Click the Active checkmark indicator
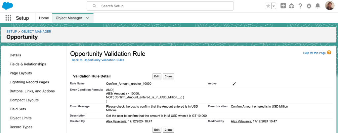338x133 pixels. (x=234, y=84)
